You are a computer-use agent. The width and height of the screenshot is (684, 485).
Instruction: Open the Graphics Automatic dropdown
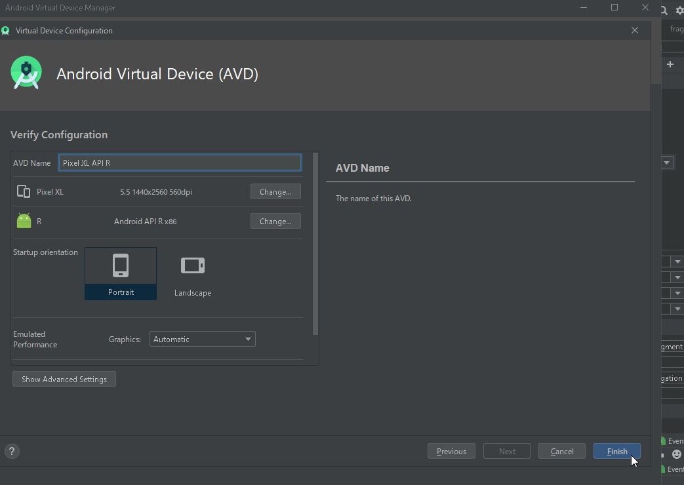click(x=202, y=339)
